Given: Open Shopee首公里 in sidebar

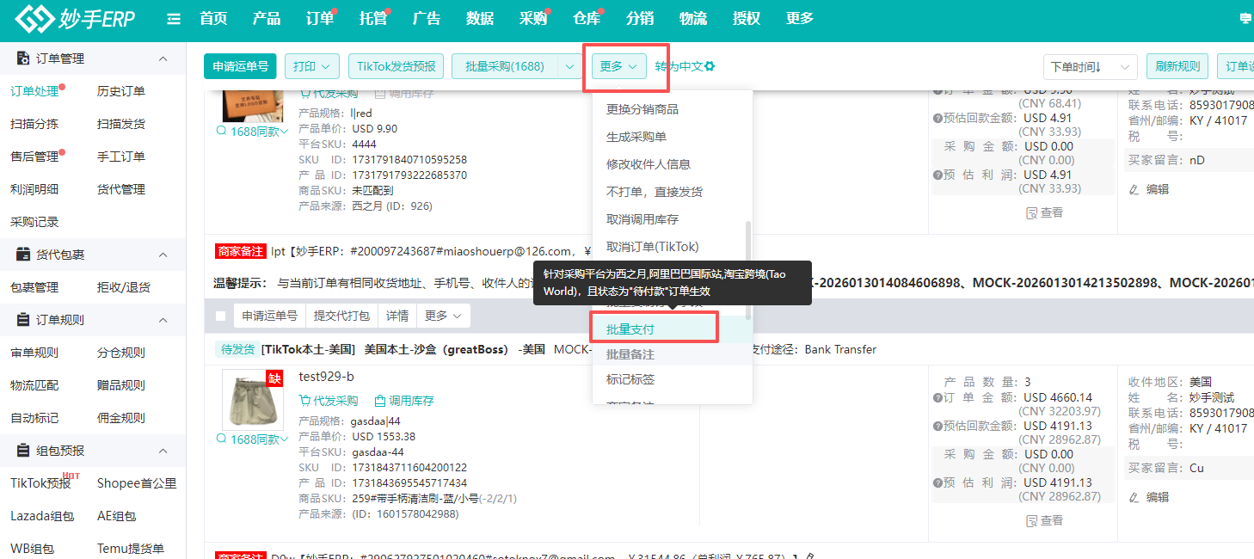Looking at the screenshot, I should (137, 483).
